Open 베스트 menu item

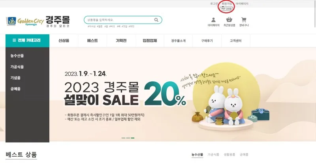pyautogui.click(x=92, y=41)
